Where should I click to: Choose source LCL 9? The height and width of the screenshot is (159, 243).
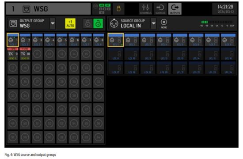click(x=116, y=54)
